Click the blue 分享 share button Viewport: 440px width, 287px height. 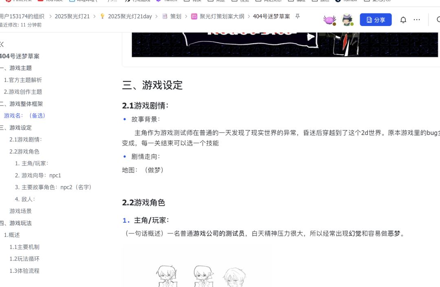[376, 20]
